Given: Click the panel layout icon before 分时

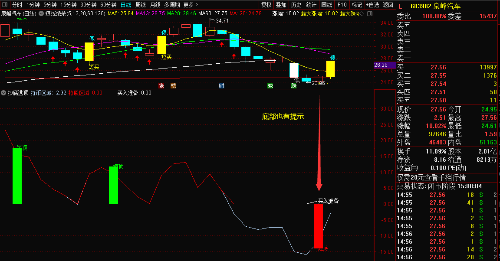Looking at the screenshot, I should coord(5,4).
